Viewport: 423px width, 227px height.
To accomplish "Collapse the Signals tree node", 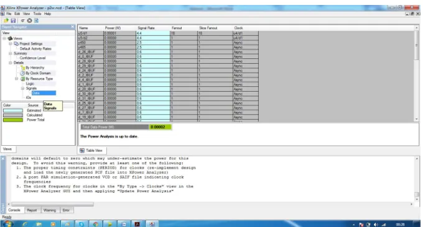I will coord(22,88).
